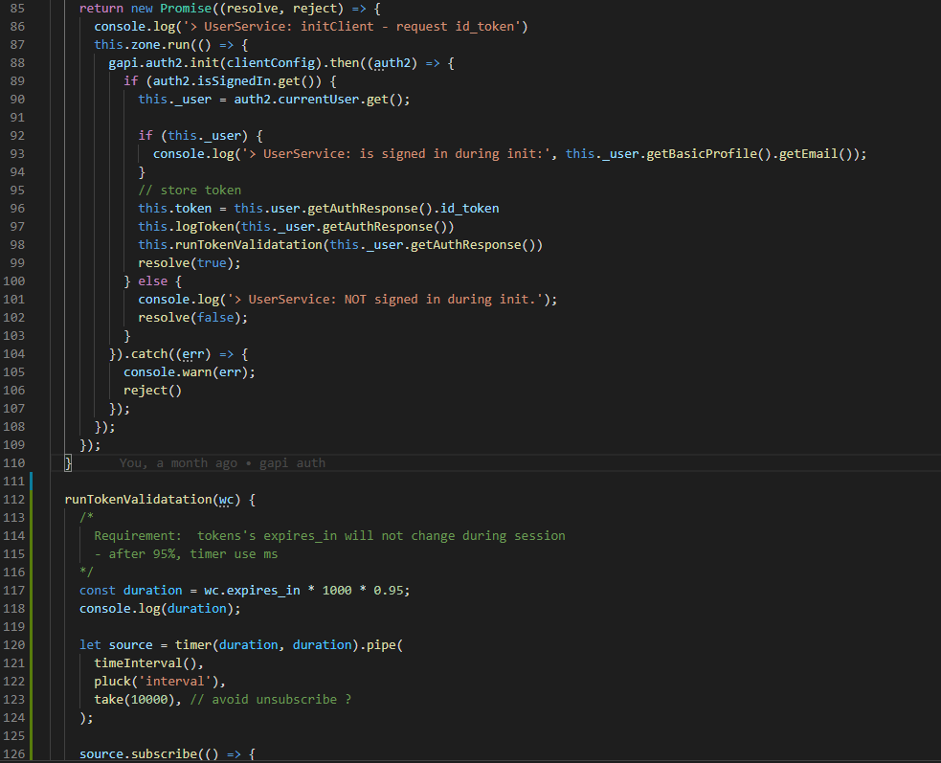941x763 pixels.
Task: Click "pluck" on line 122
Action: point(112,682)
